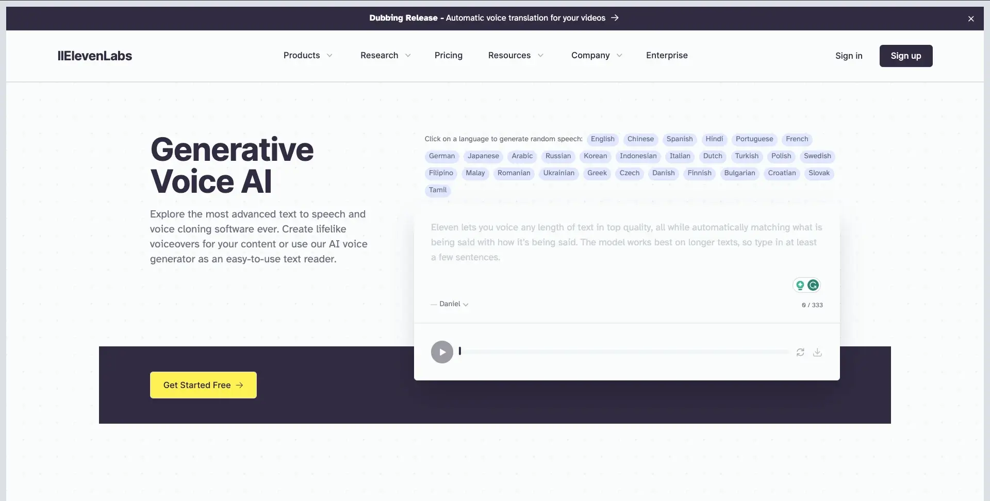Select the Chinese language chip
Viewport: 990px width, 501px height.
point(640,139)
